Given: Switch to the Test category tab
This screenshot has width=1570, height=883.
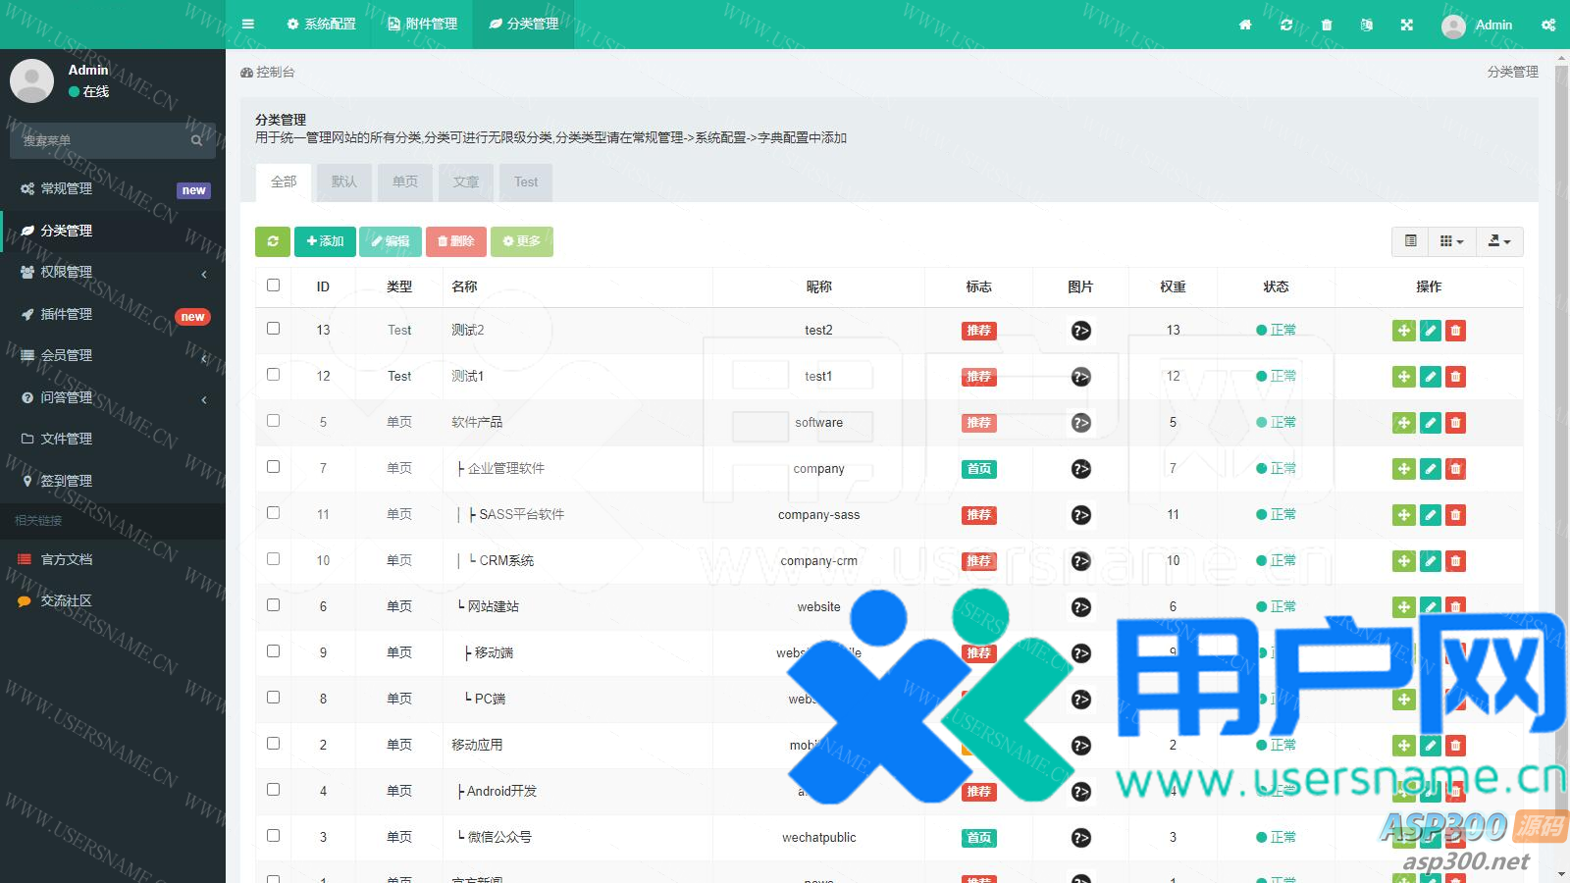Looking at the screenshot, I should tap(526, 182).
